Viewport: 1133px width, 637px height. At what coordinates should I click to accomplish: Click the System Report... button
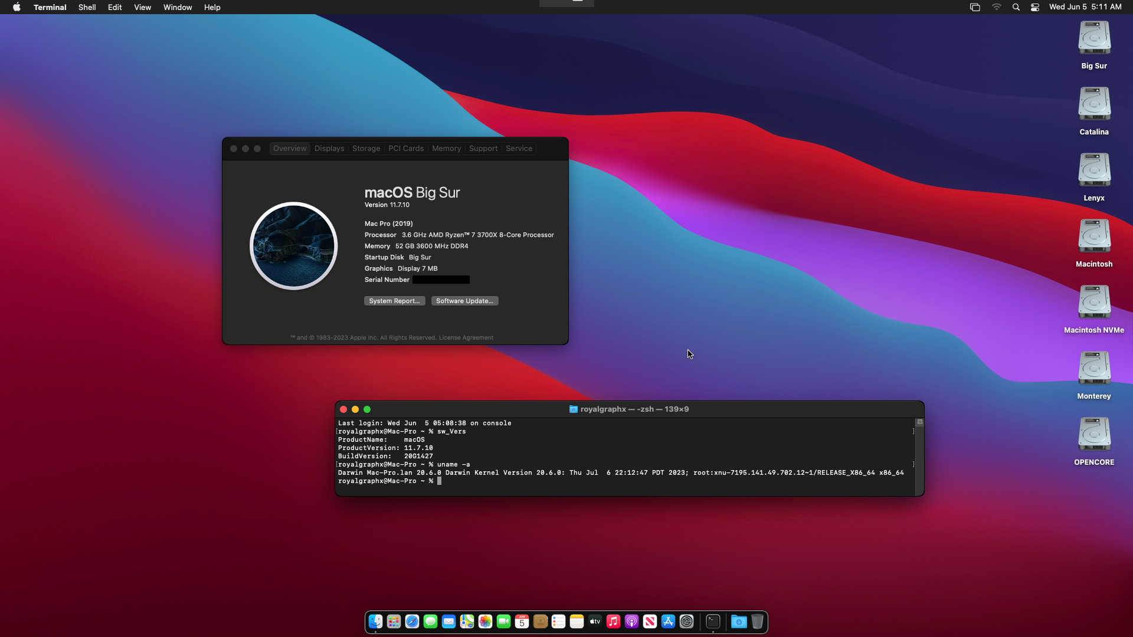coord(394,301)
